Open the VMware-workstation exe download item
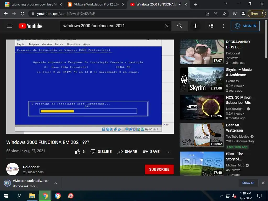268x201 pixels. pos(27,183)
